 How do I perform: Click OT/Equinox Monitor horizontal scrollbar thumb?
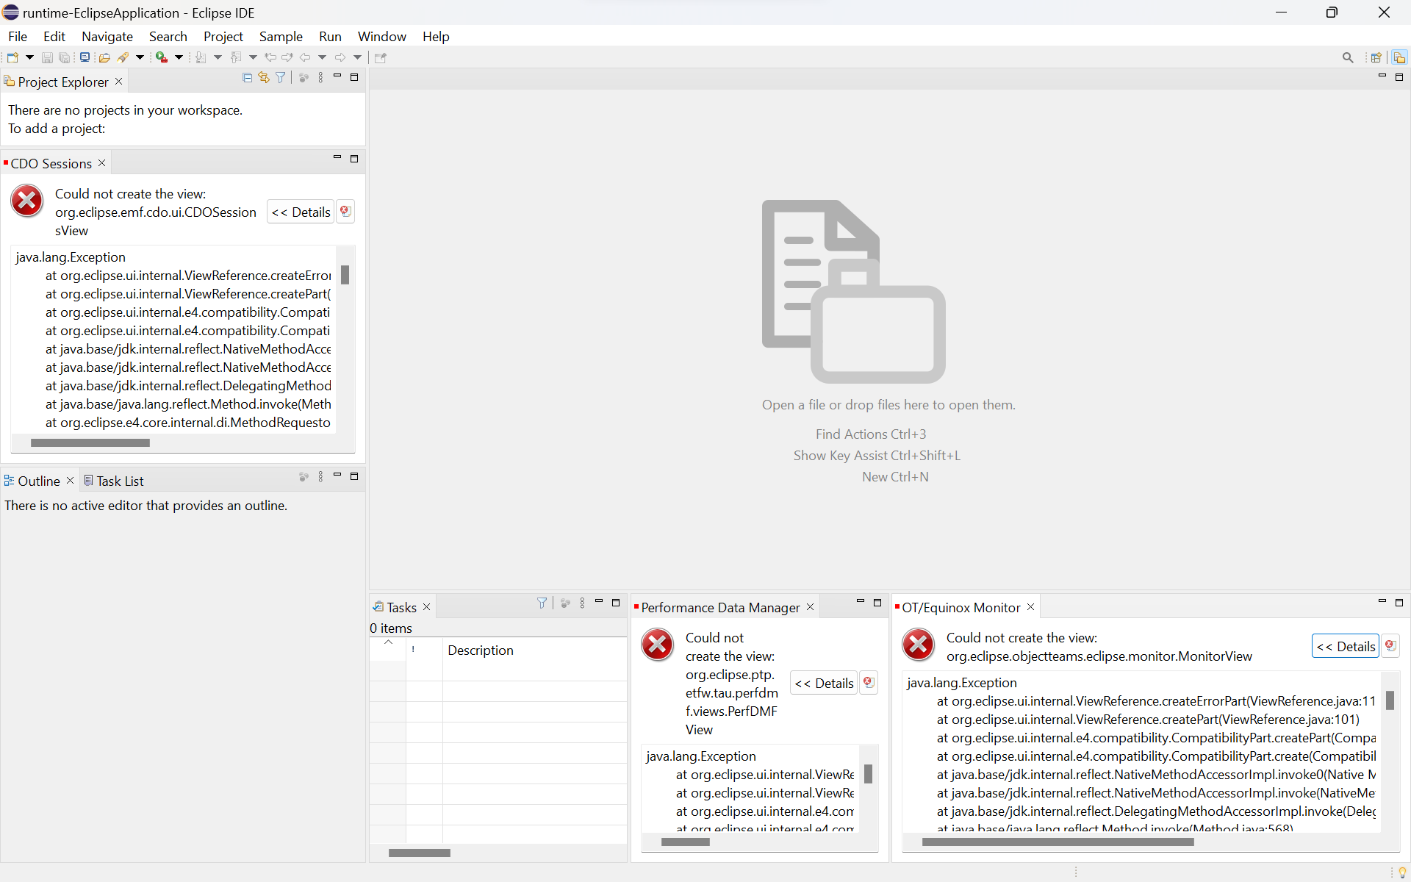coord(1058,842)
